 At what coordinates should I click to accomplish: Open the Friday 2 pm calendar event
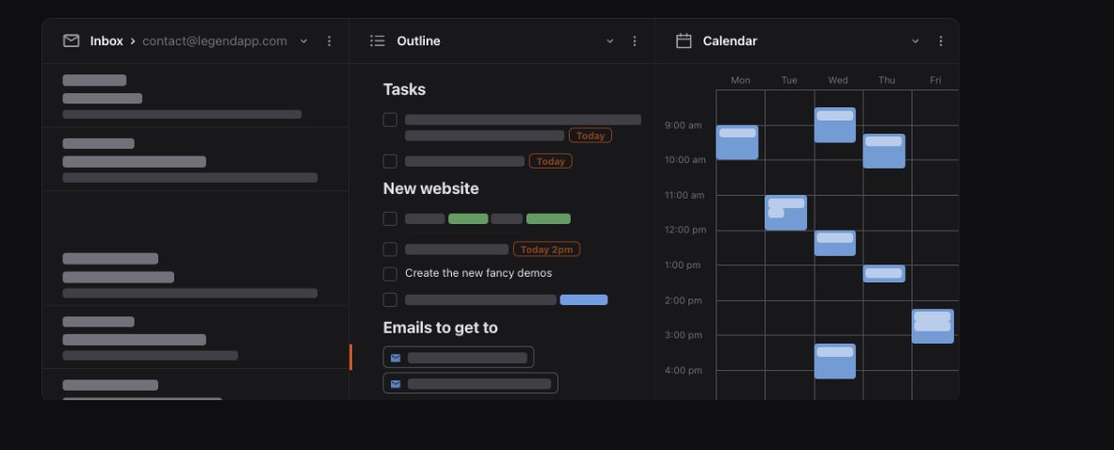tap(933, 326)
